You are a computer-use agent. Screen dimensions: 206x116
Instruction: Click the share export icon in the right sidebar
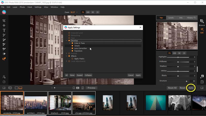pos(202,82)
